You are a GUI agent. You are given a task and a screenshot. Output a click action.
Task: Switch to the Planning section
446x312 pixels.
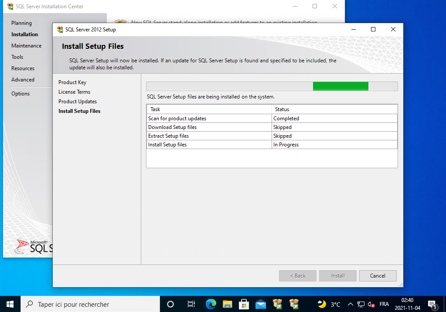(21, 23)
